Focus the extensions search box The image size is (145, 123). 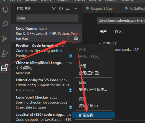click(47, 18)
